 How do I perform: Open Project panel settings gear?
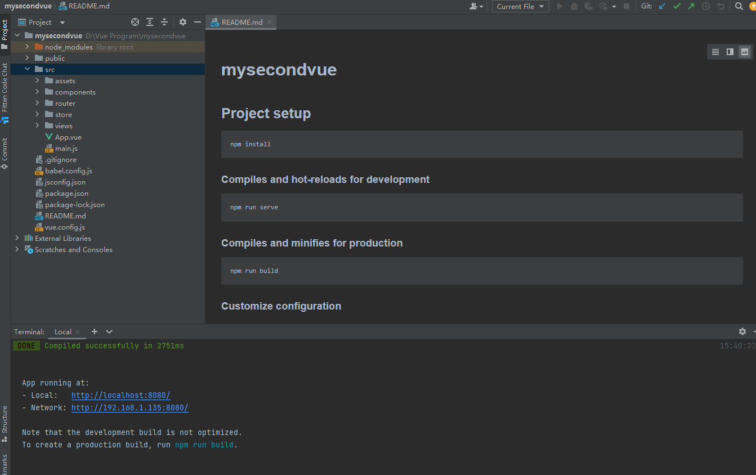point(183,22)
